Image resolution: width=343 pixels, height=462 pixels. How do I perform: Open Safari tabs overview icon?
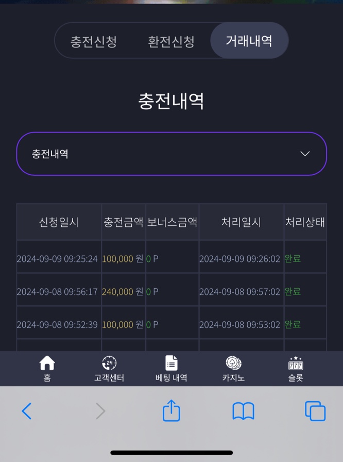tap(315, 411)
